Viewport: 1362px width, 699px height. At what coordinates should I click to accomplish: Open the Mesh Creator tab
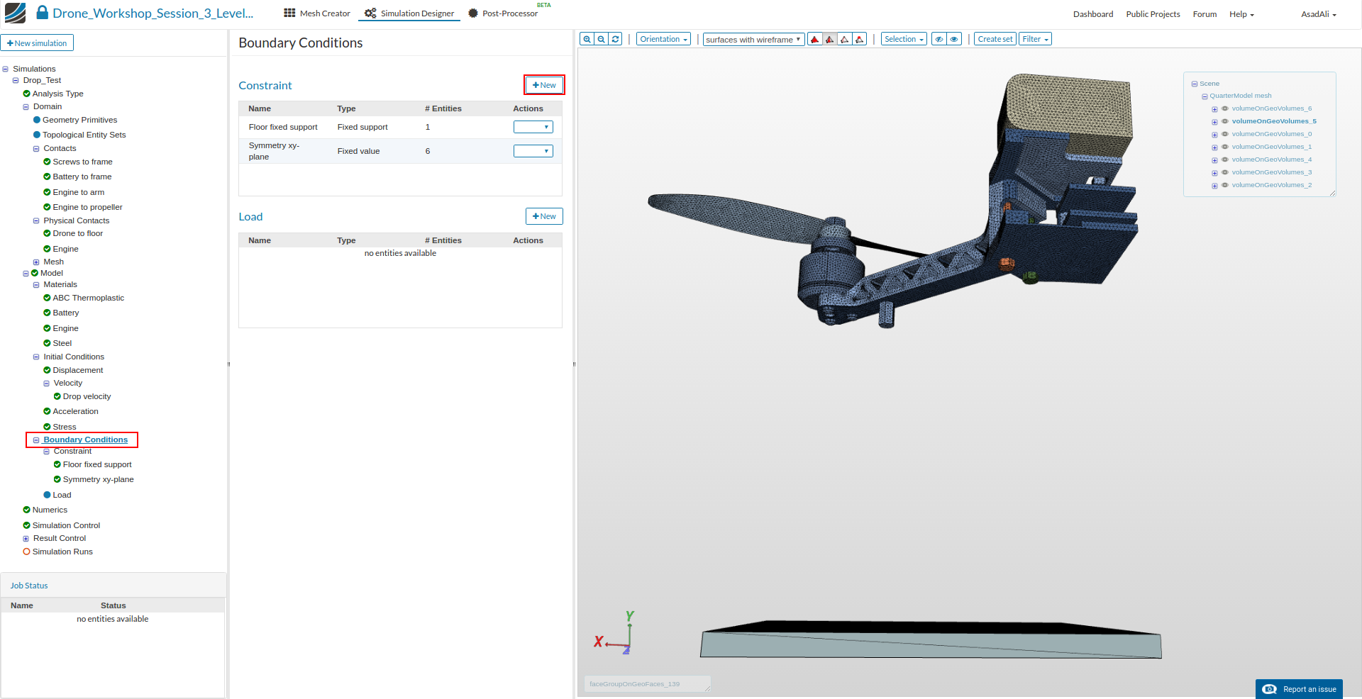tap(317, 13)
